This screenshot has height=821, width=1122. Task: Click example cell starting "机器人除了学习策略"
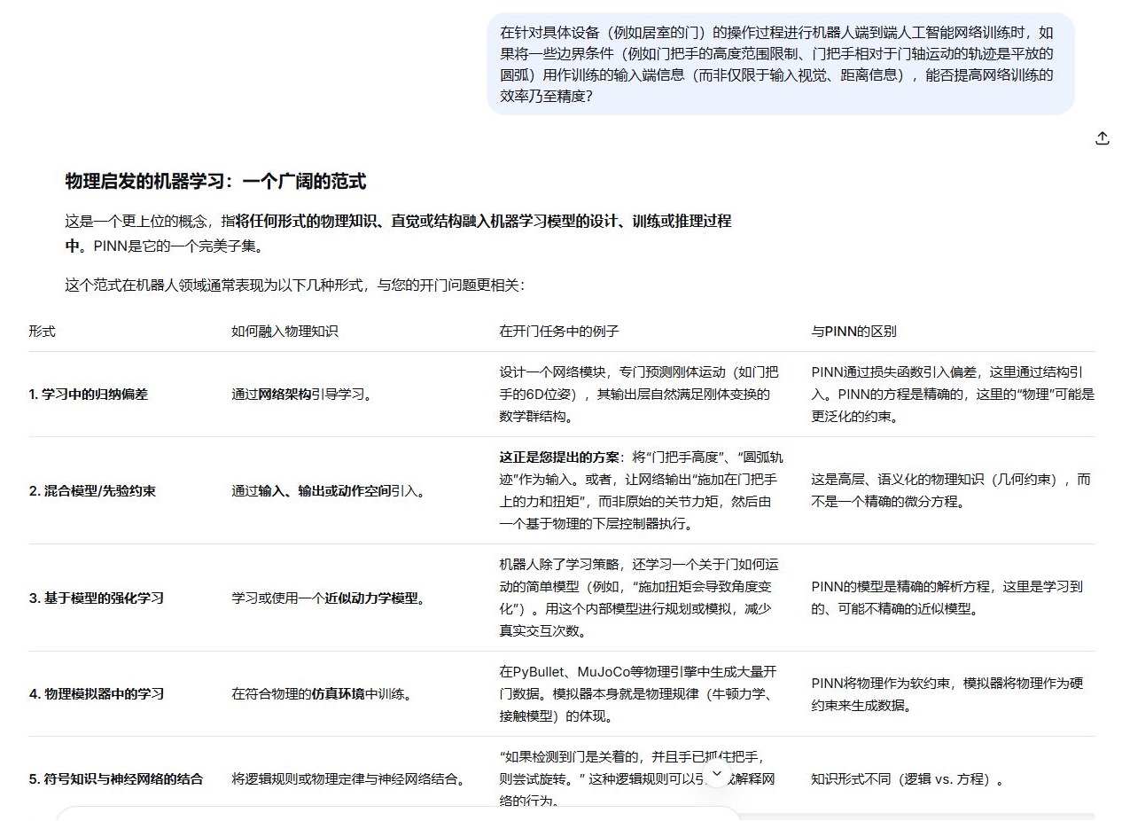coord(639,598)
